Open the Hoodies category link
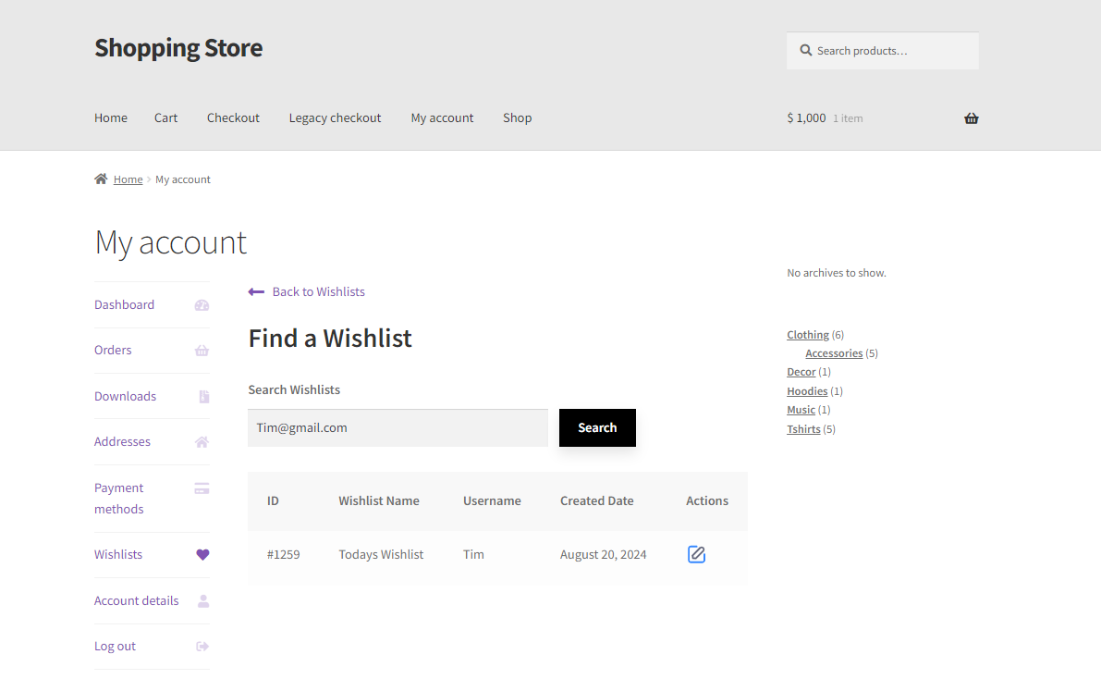1101x679 pixels. coord(807,390)
